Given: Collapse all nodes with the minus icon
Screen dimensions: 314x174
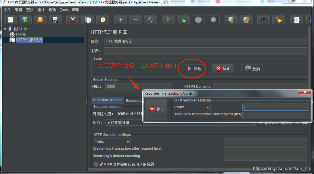Looking at the screenshot, I should point(135,20).
